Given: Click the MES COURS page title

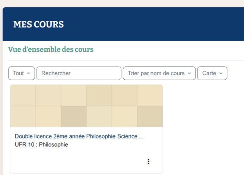Looking at the screenshot, I should tap(38, 25).
